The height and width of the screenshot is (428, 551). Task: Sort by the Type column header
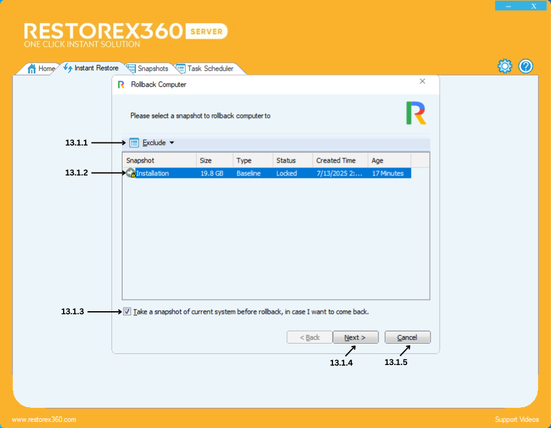click(253, 160)
